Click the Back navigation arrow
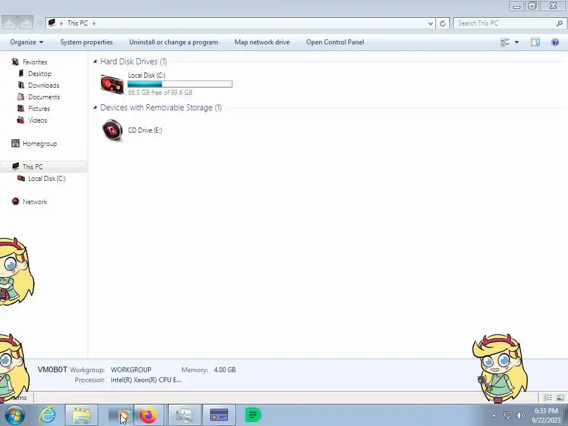The width and height of the screenshot is (568, 426). coord(10,23)
